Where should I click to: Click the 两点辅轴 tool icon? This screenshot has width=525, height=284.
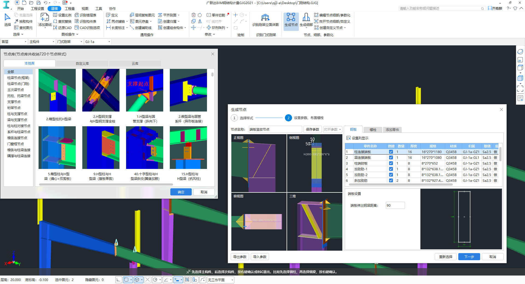(x=109, y=21)
